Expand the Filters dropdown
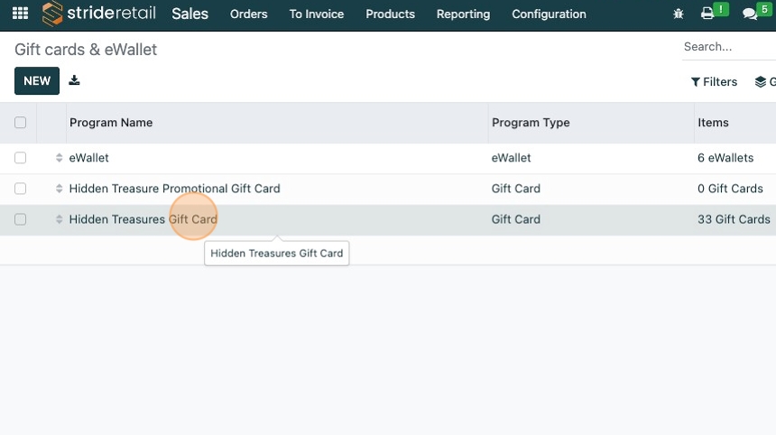 (714, 82)
